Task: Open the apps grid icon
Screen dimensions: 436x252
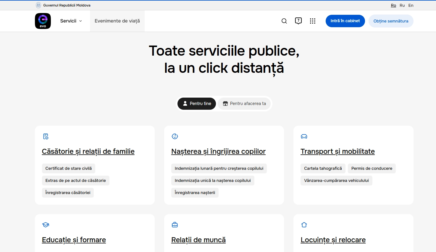Action: pos(313,21)
